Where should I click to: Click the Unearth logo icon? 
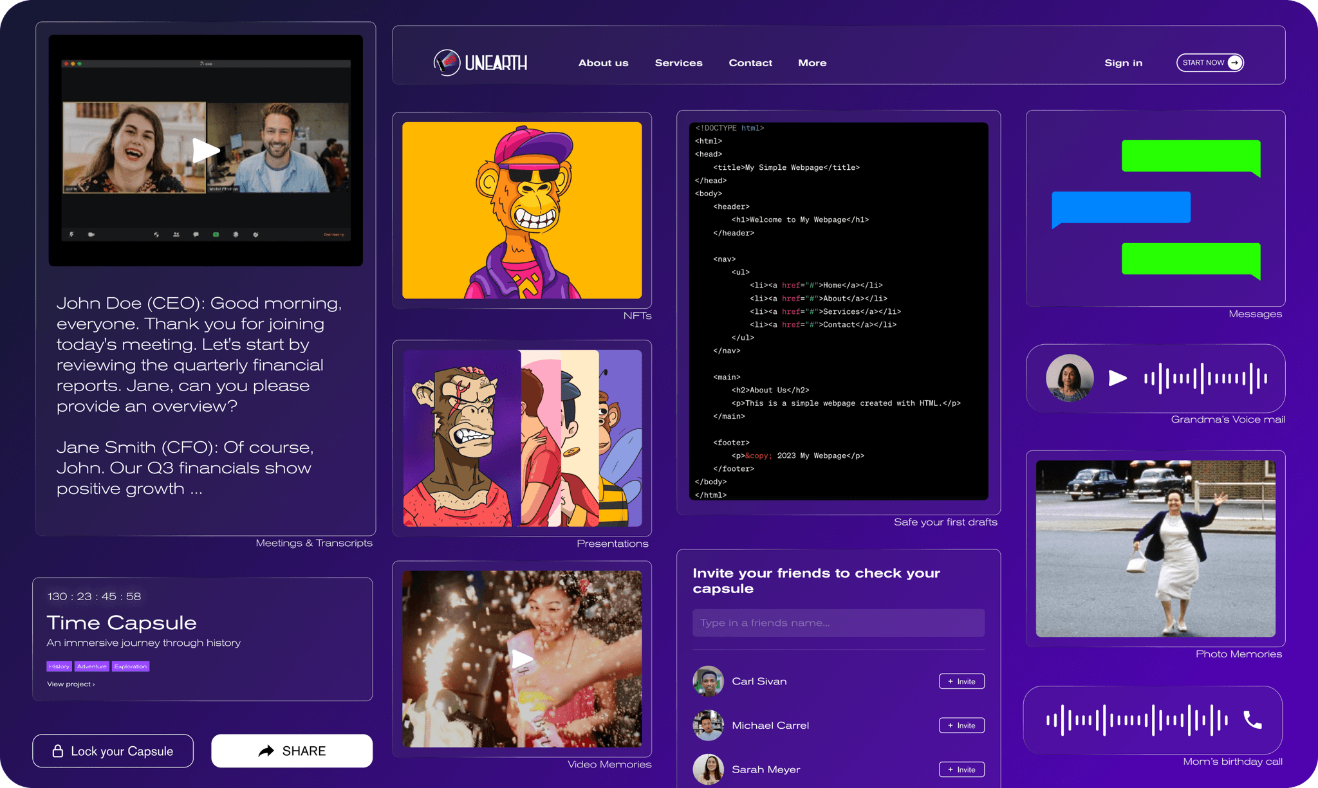click(x=447, y=62)
